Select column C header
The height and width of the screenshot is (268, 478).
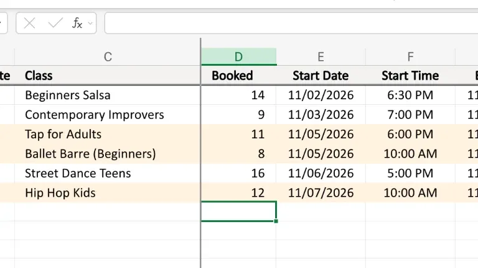tap(108, 56)
